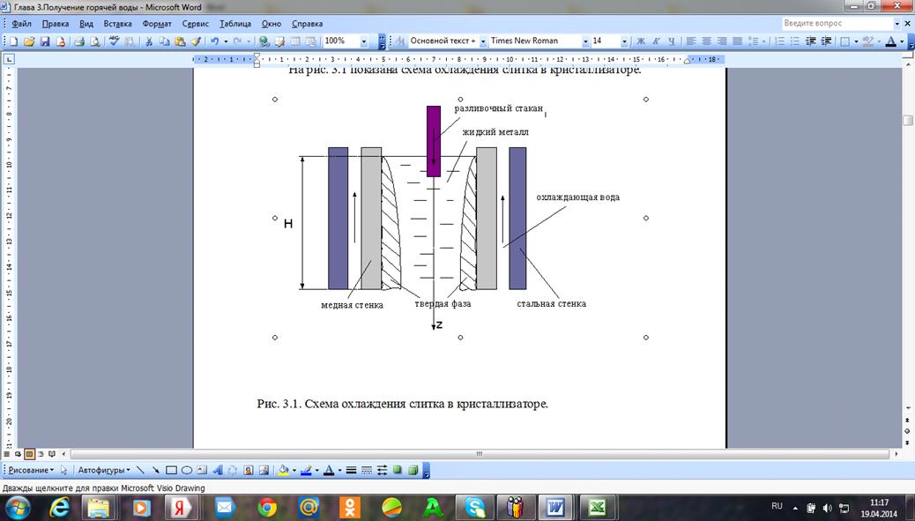Select the Oval shape tool
Viewport: 915px width, 521px height.
(x=187, y=471)
